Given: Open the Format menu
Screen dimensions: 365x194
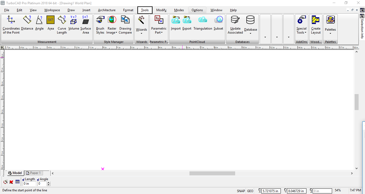Looking at the screenshot, I should click(x=128, y=10).
